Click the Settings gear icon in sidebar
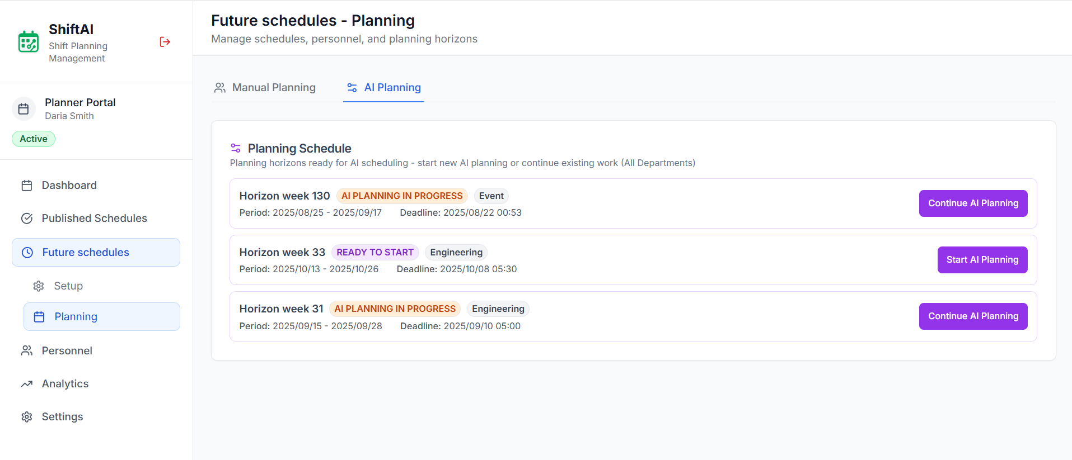 click(x=27, y=417)
